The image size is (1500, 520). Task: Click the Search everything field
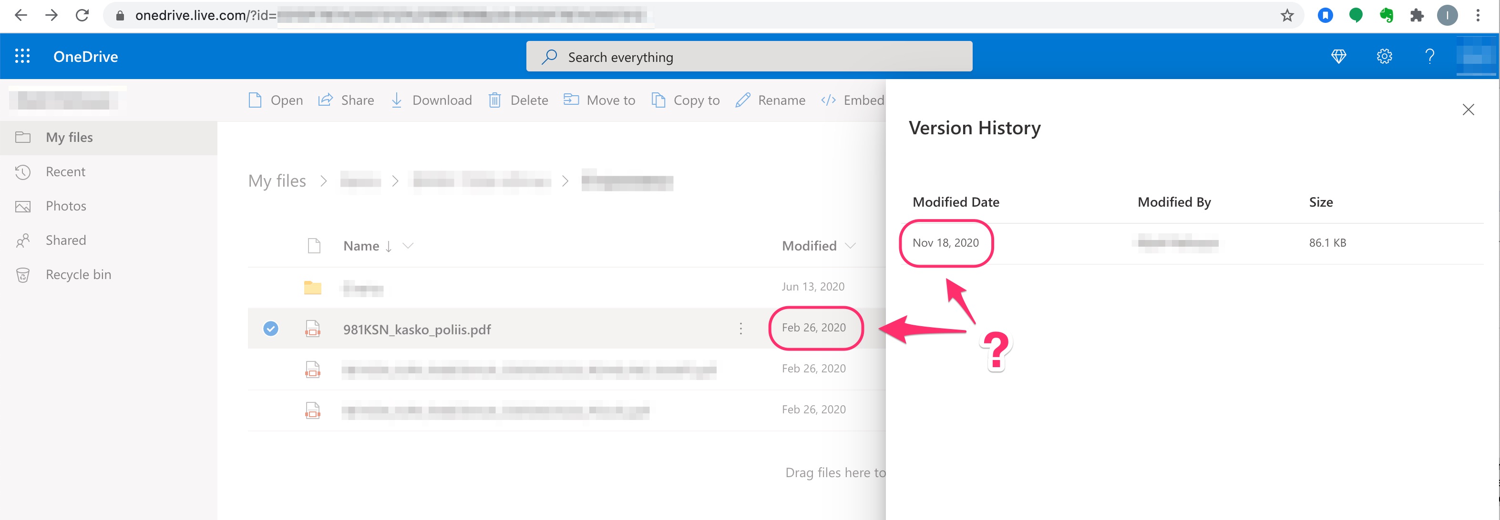[x=748, y=57]
